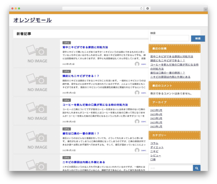Open the コラム category link in sidebar
This screenshot has height=184, width=217.
pyautogui.click(x=155, y=143)
